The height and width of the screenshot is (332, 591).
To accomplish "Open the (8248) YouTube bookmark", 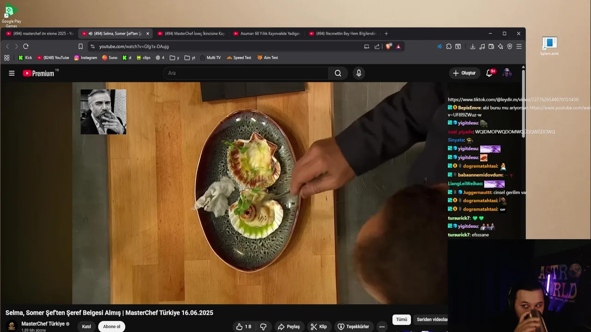I will pyautogui.click(x=53, y=58).
